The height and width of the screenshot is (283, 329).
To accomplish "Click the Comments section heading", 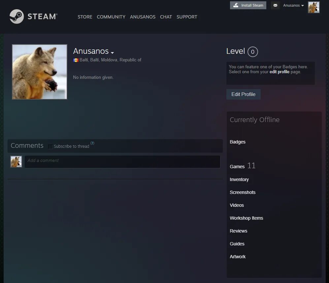I will tap(27, 145).
